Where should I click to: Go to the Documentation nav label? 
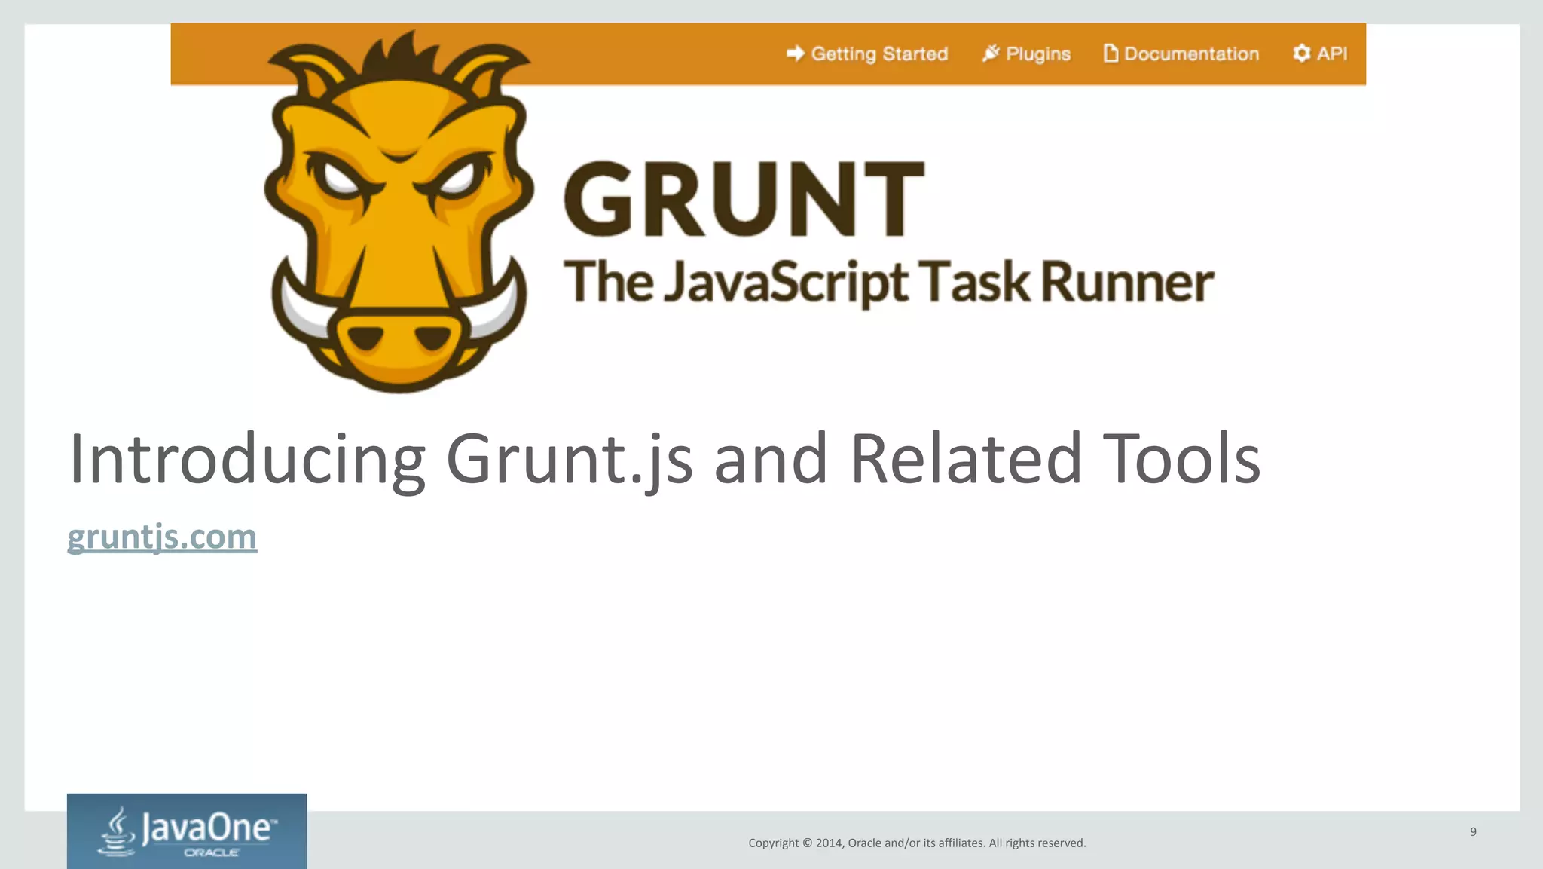(x=1191, y=54)
